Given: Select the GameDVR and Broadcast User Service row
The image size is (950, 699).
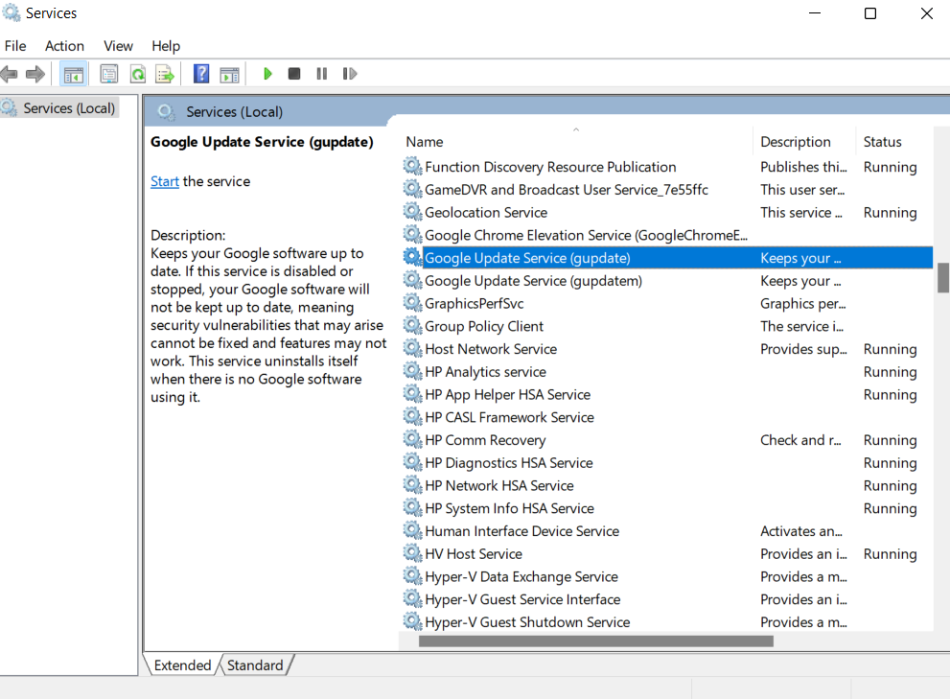Looking at the screenshot, I should point(666,190).
